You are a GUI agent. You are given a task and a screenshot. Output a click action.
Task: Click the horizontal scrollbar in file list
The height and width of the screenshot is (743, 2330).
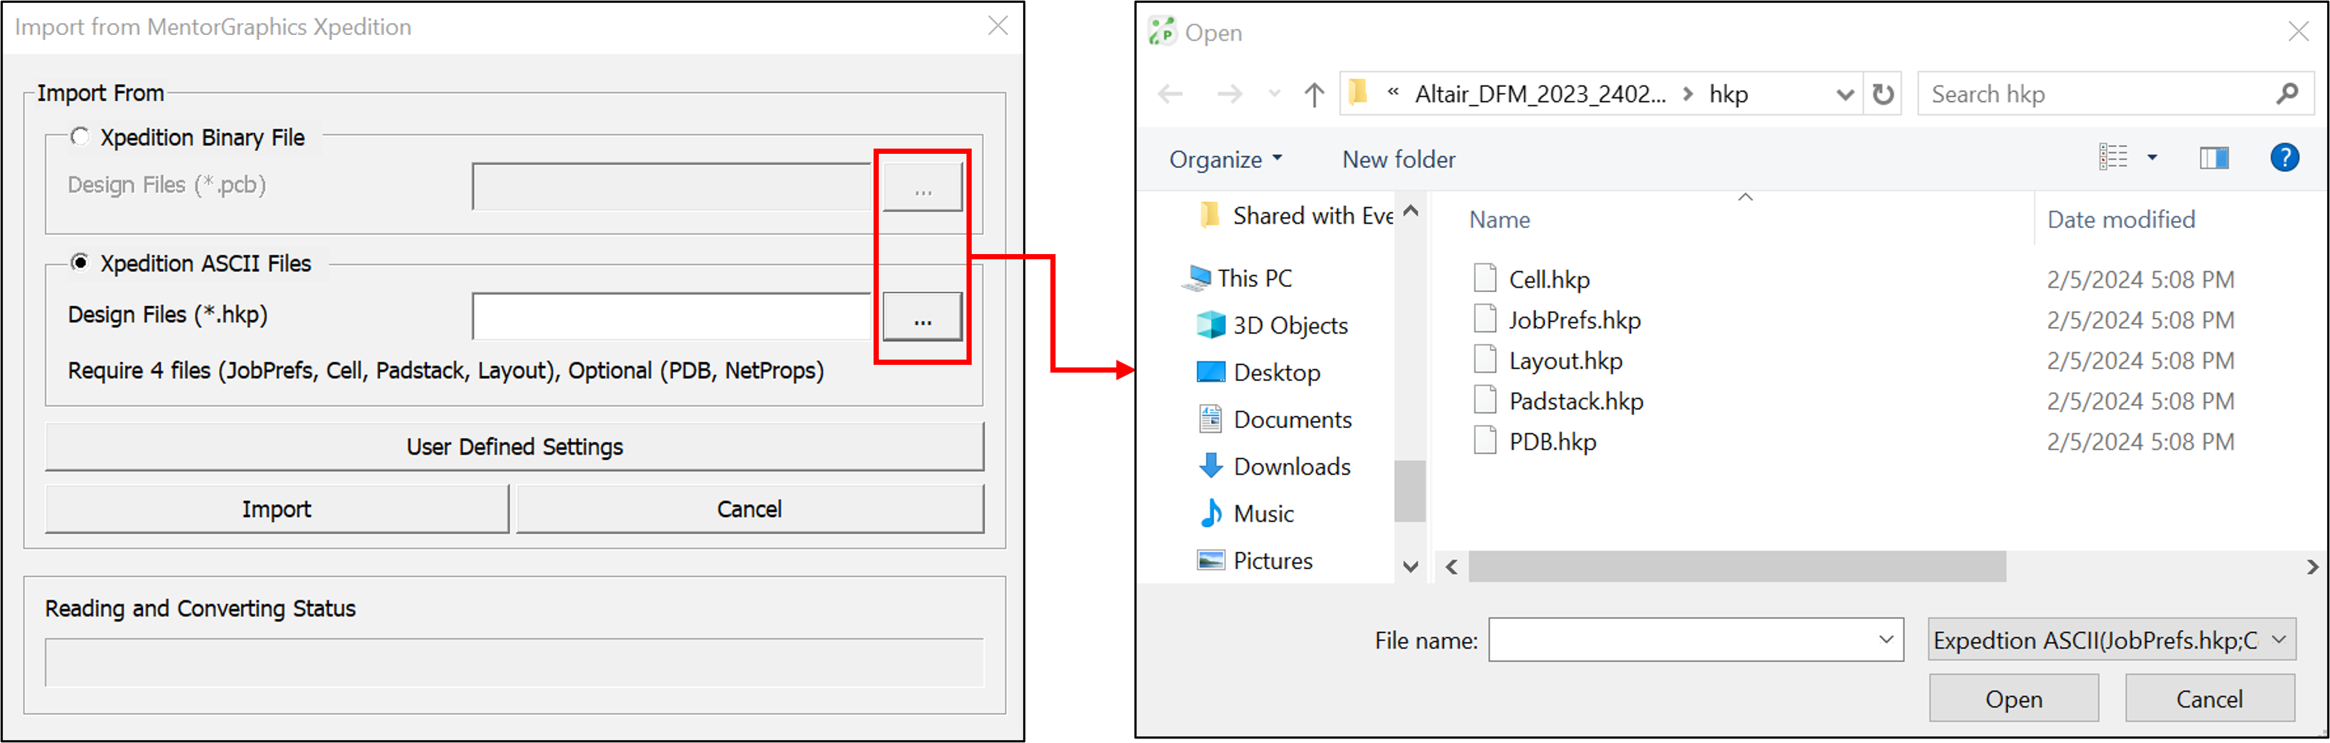1737,567
